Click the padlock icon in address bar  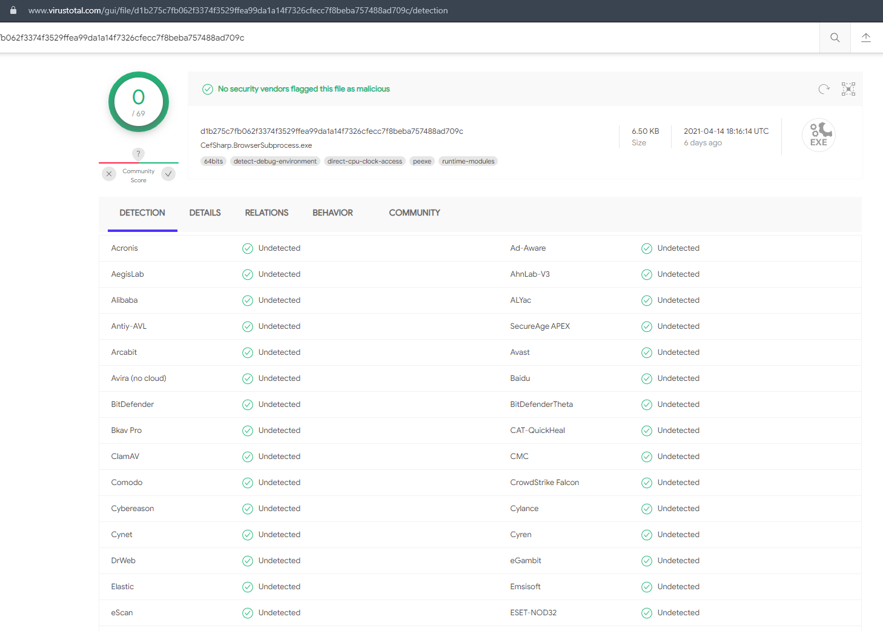coord(13,10)
